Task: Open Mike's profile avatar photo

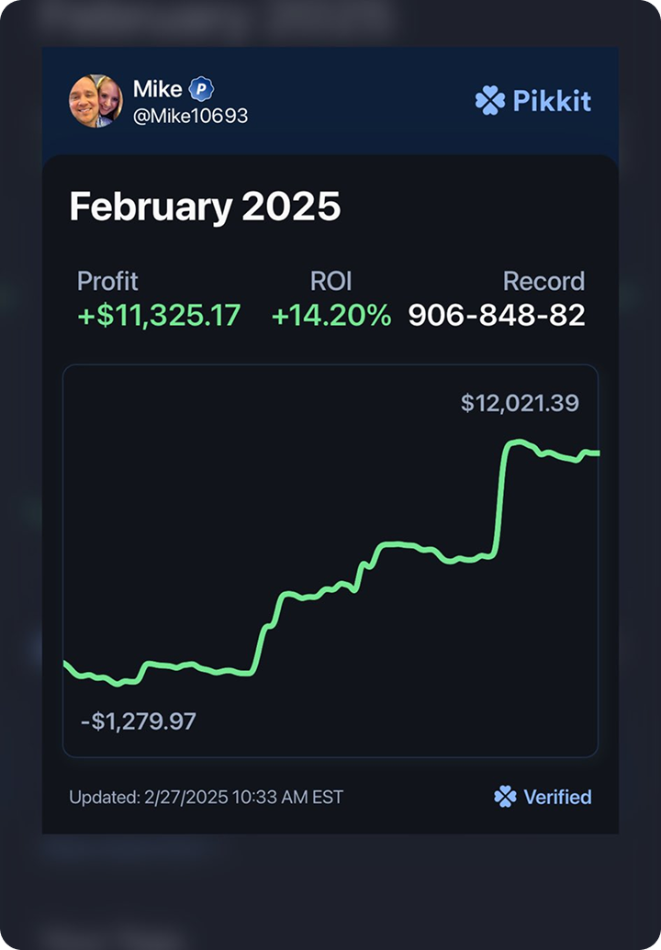Action: coord(95,101)
